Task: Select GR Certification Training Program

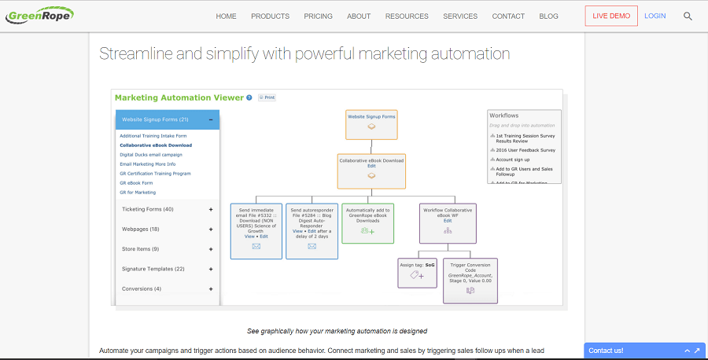Action: click(155, 174)
